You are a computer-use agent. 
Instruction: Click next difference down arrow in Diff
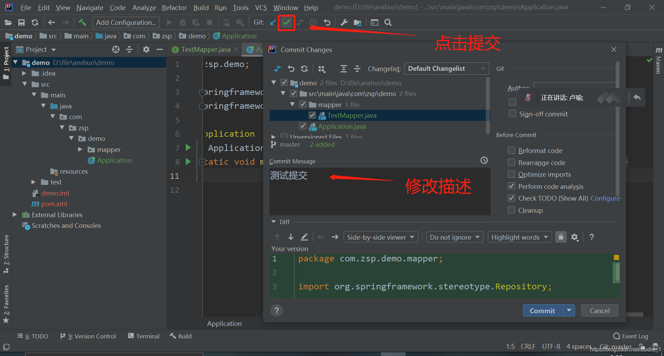tap(291, 237)
